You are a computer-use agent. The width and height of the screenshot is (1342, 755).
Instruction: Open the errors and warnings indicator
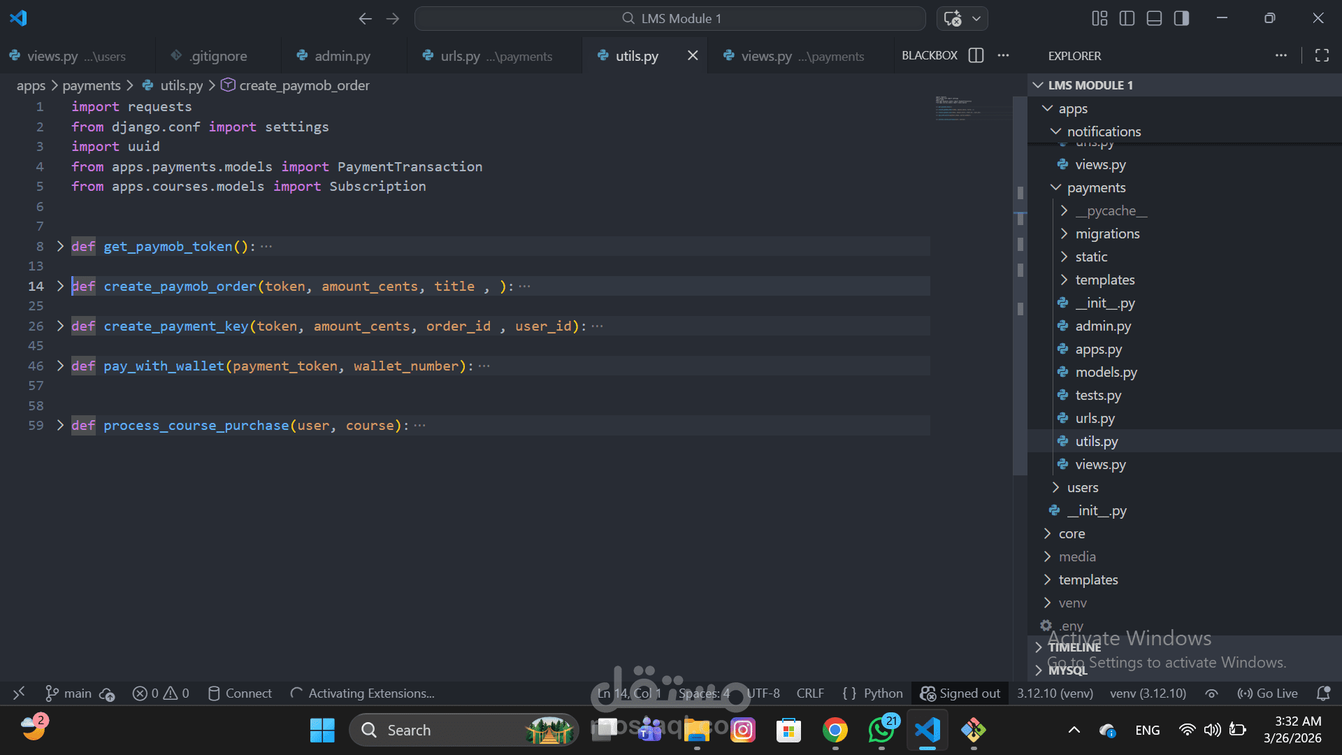pos(161,693)
